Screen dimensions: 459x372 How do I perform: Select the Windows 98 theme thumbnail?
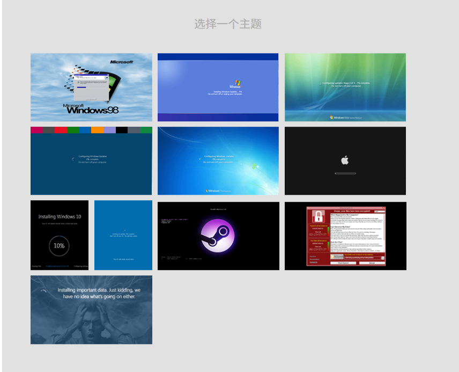pos(91,87)
